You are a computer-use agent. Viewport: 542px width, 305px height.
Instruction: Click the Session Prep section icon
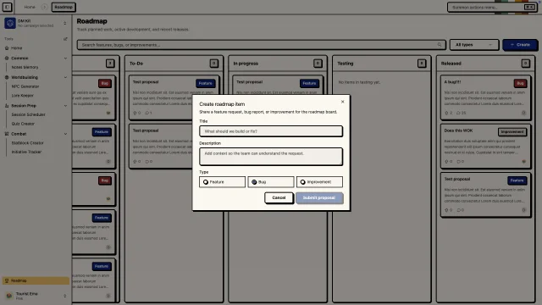(x=7, y=105)
